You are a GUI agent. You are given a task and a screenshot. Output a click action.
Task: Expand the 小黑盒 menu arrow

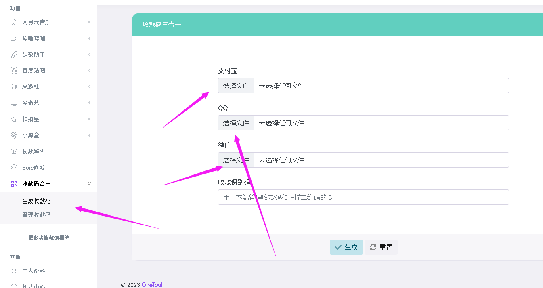pos(89,135)
